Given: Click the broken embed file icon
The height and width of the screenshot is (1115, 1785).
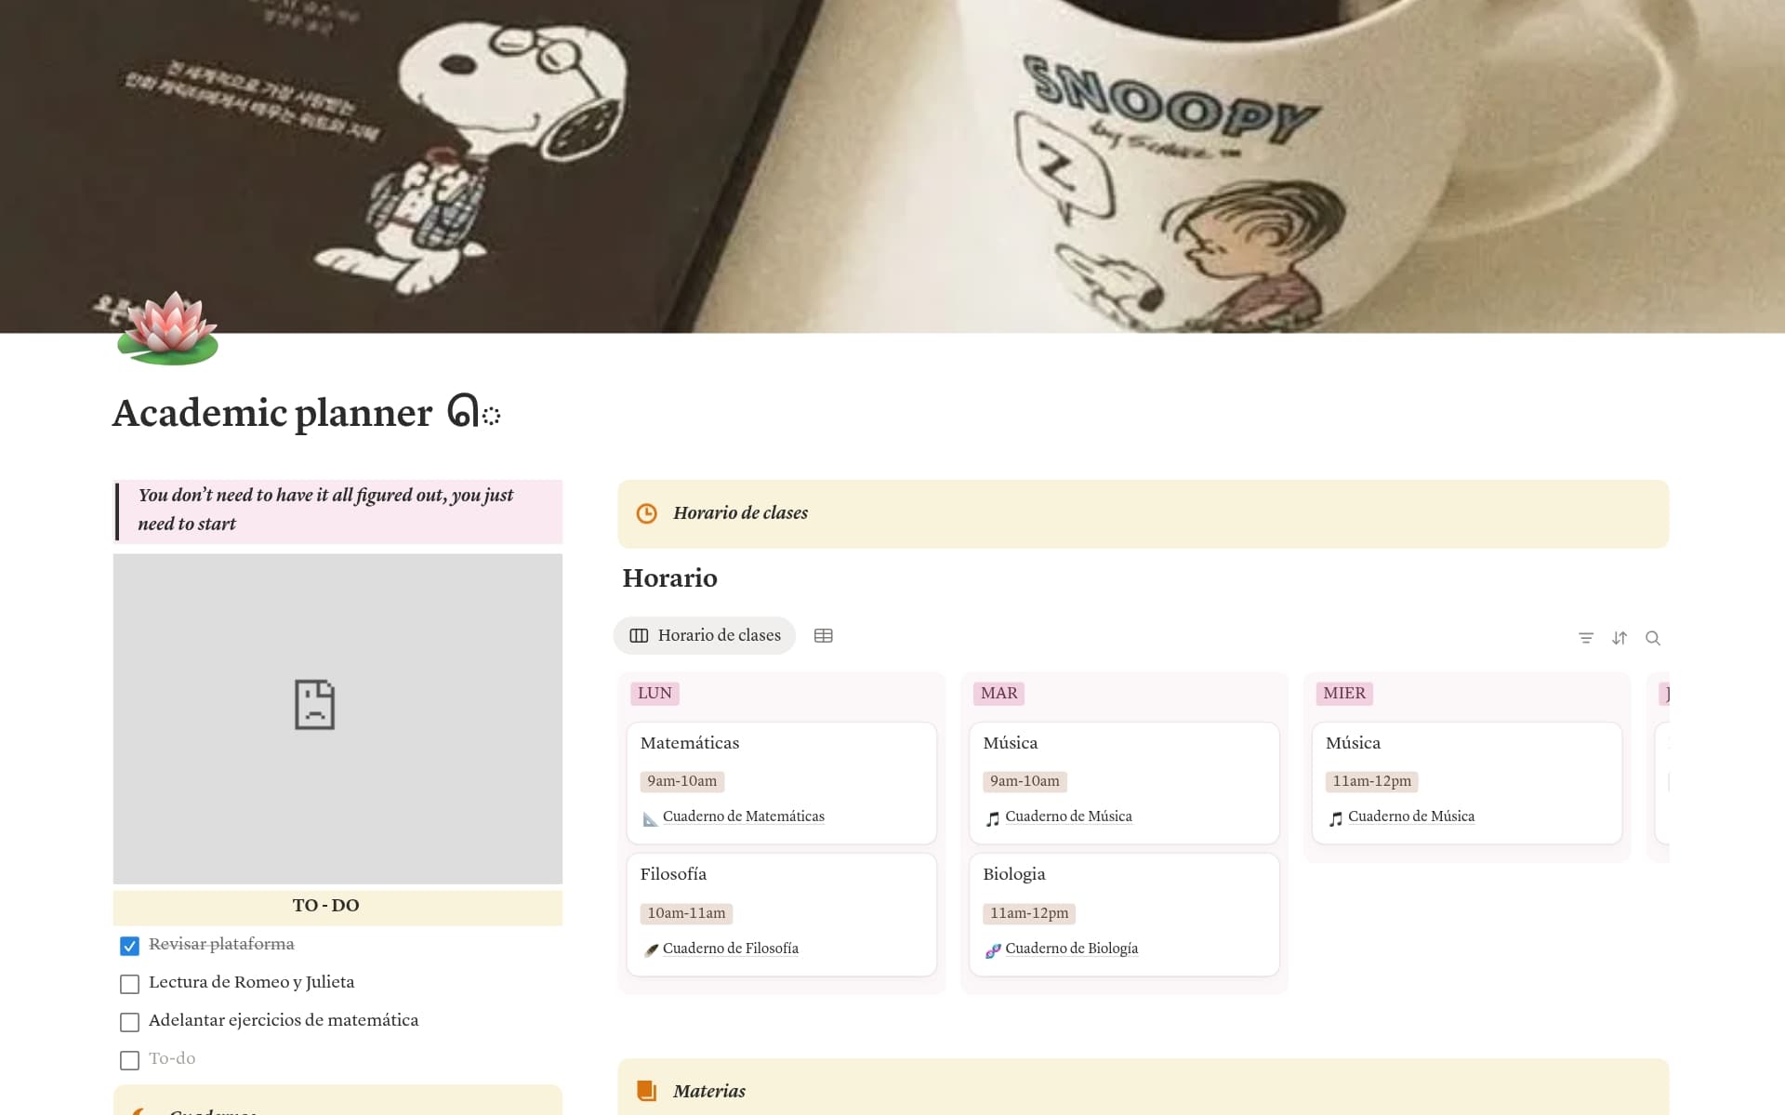Looking at the screenshot, I should [314, 704].
